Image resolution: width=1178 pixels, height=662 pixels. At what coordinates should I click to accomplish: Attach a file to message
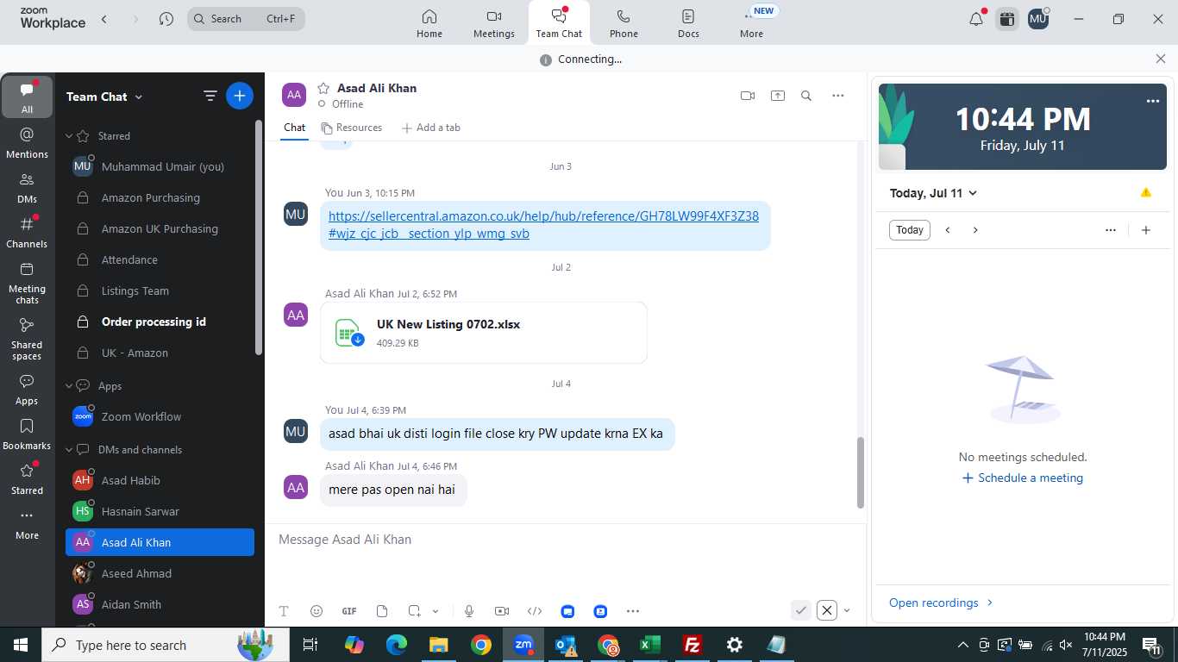[382, 611]
